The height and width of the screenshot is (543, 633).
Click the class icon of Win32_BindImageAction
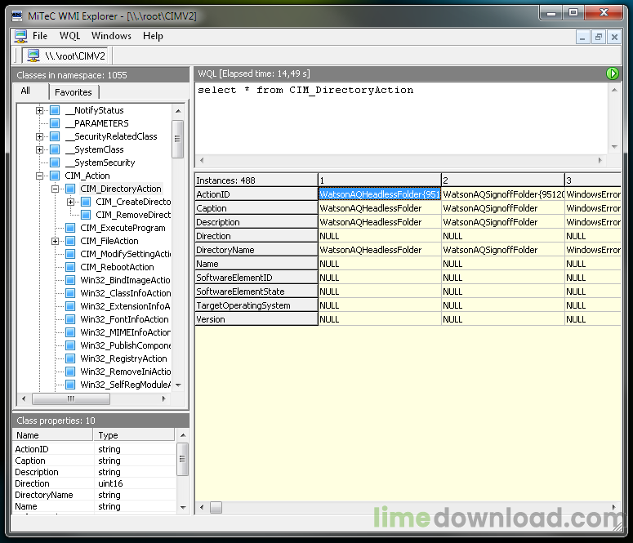click(x=70, y=280)
